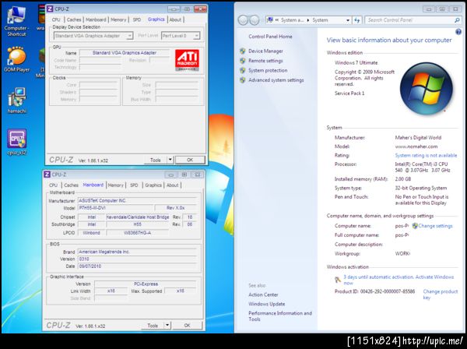The height and width of the screenshot is (349, 467).
Task: Click OK in the lower CPU-Z window
Action: (x=187, y=325)
